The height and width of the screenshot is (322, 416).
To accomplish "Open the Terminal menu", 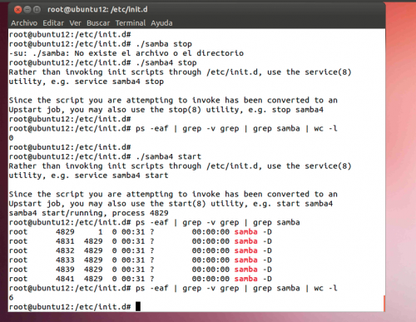I will 131,23.
